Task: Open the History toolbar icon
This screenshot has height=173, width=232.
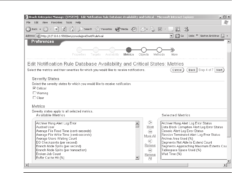Action: (x=134, y=29)
